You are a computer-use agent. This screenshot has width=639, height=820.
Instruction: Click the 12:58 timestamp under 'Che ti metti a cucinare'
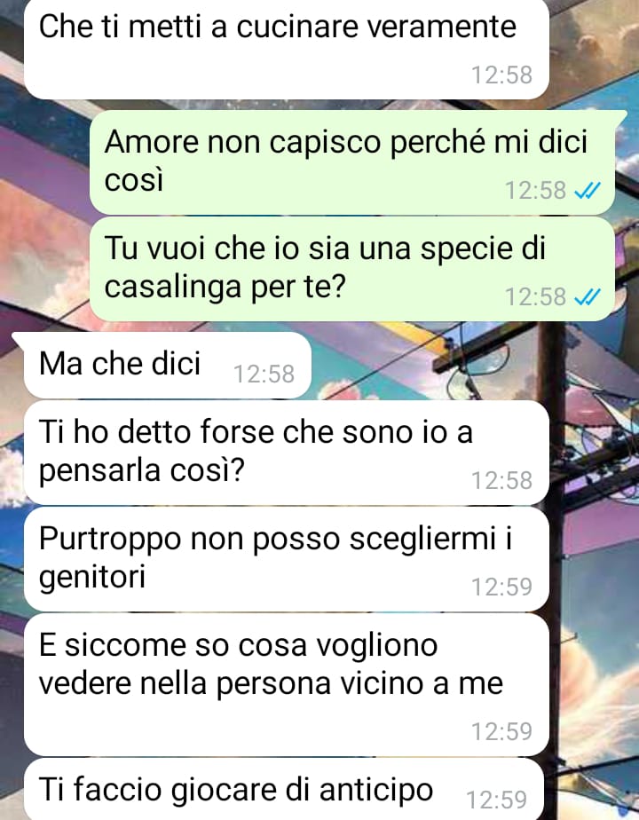point(502,75)
